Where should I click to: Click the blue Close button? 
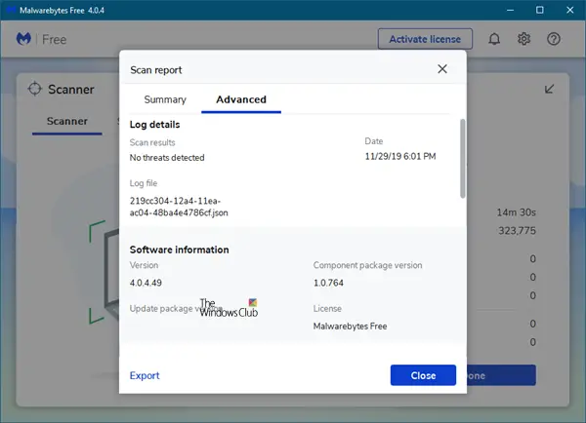(x=423, y=375)
